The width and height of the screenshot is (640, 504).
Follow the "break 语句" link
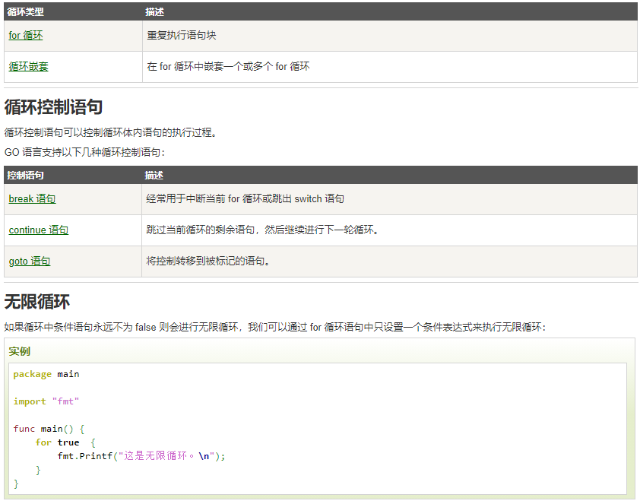[32, 198]
